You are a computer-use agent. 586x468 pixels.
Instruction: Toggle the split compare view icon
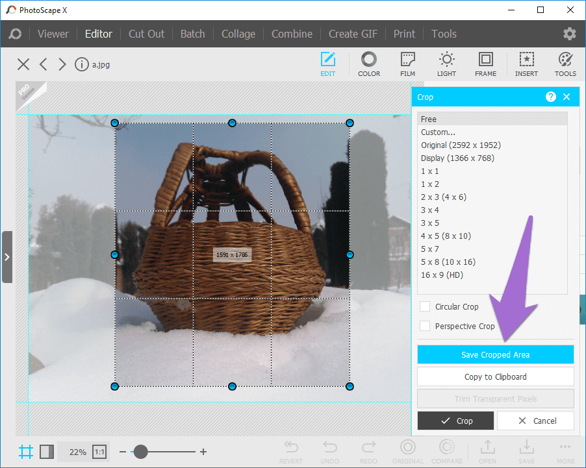click(47, 452)
